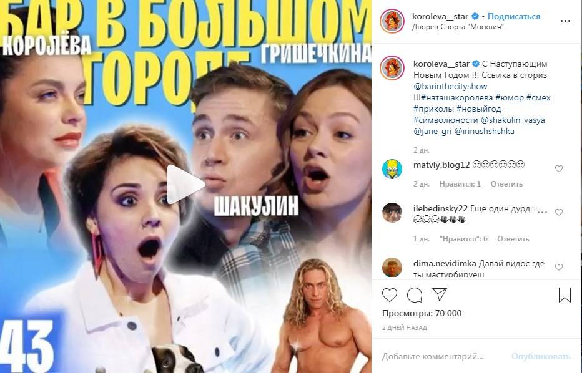Like the post with heart icon
Viewport: 582px width, 373px height.
click(x=390, y=295)
